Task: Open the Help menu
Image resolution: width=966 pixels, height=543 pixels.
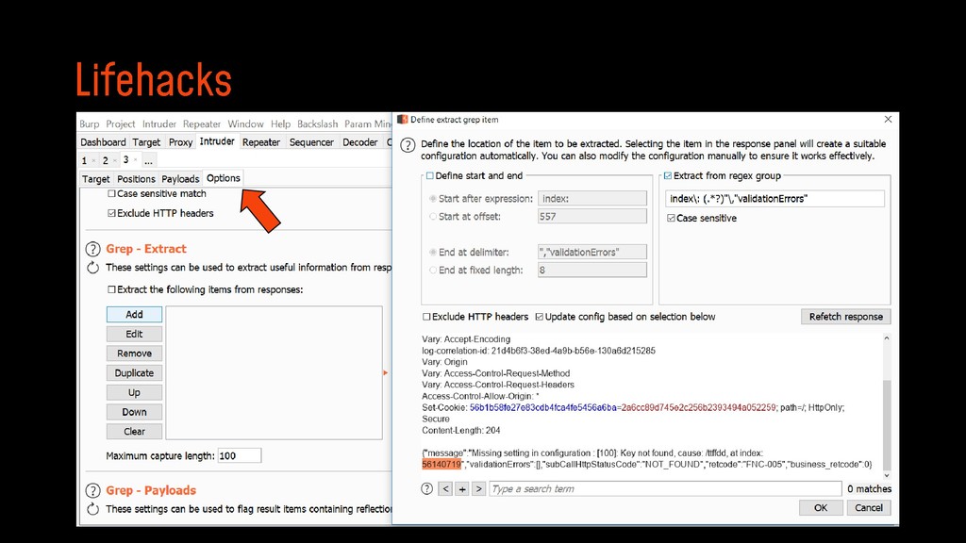Action: [280, 123]
